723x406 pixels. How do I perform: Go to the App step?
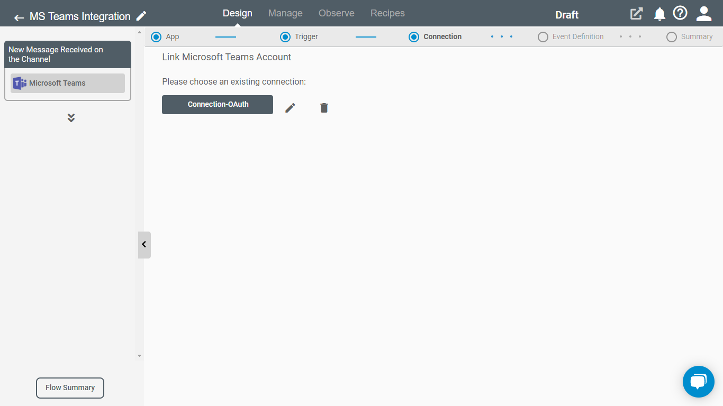pyautogui.click(x=165, y=37)
